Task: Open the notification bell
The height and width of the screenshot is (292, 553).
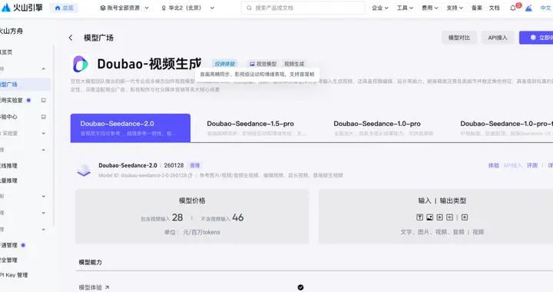Action: click(x=513, y=8)
